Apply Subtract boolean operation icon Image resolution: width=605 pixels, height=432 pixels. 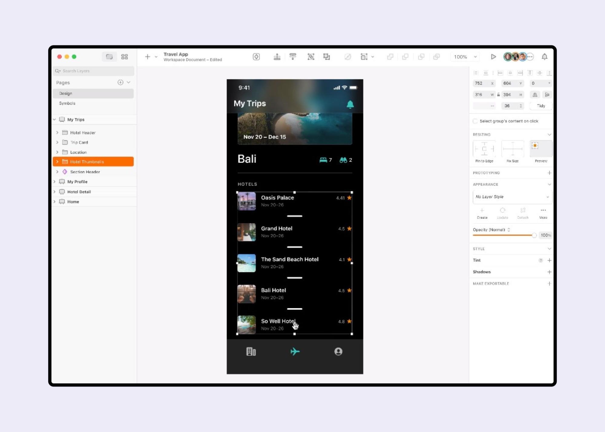point(406,57)
